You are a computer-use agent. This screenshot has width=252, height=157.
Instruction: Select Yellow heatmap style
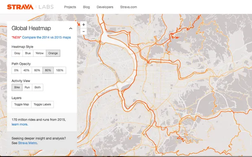39,53
